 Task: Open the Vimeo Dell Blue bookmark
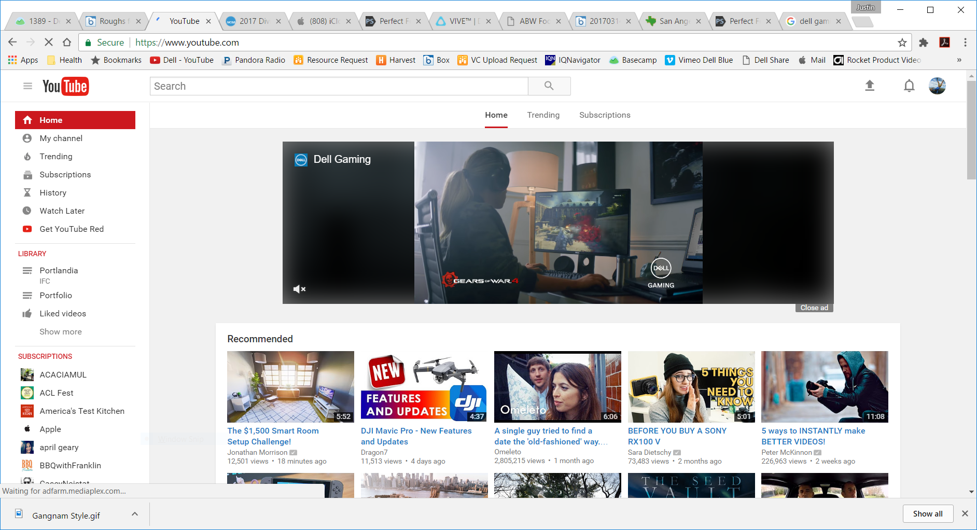click(699, 60)
